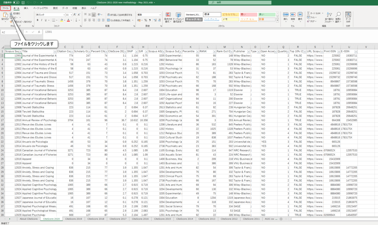The image size is (378, 225).
Task: Select cell containing Annual Review of Psychology
Action: tap(39, 120)
